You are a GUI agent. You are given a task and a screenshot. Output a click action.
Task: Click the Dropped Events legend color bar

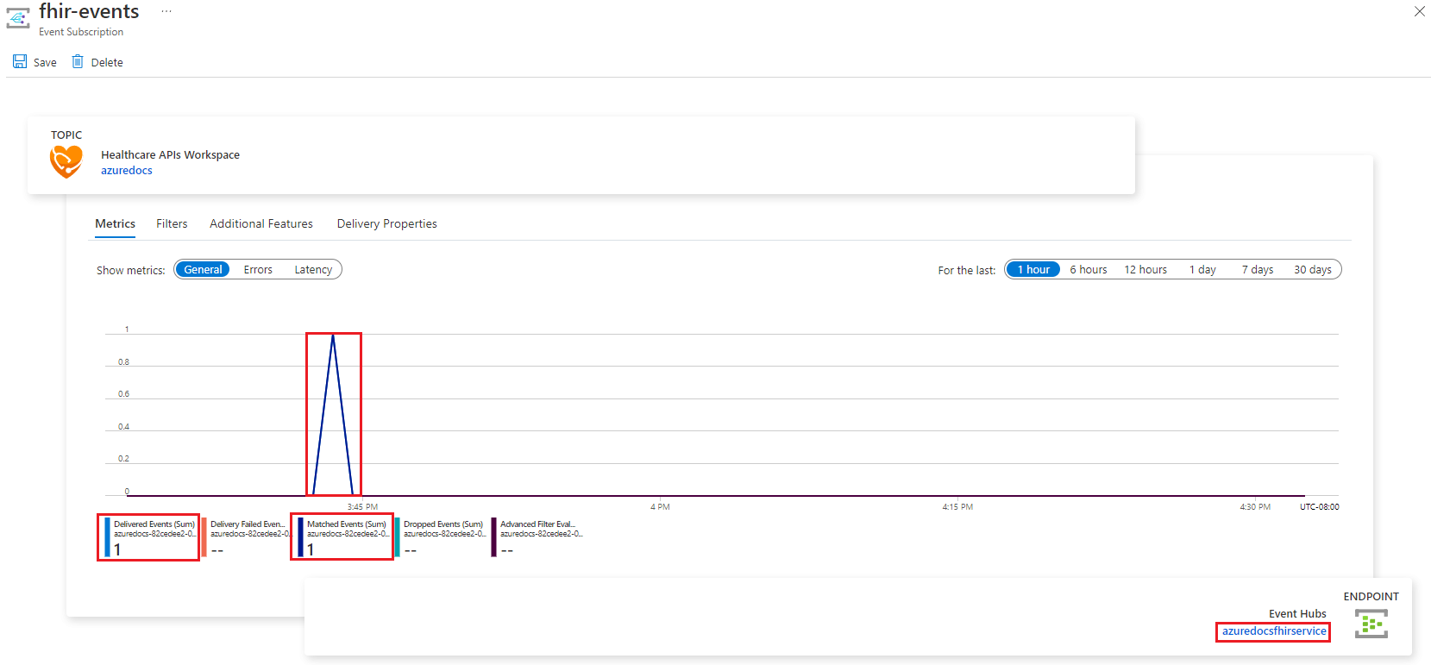tap(398, 537)
